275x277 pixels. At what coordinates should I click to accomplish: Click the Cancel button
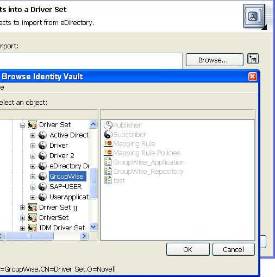pyautogui.click(x=234, y=249)
